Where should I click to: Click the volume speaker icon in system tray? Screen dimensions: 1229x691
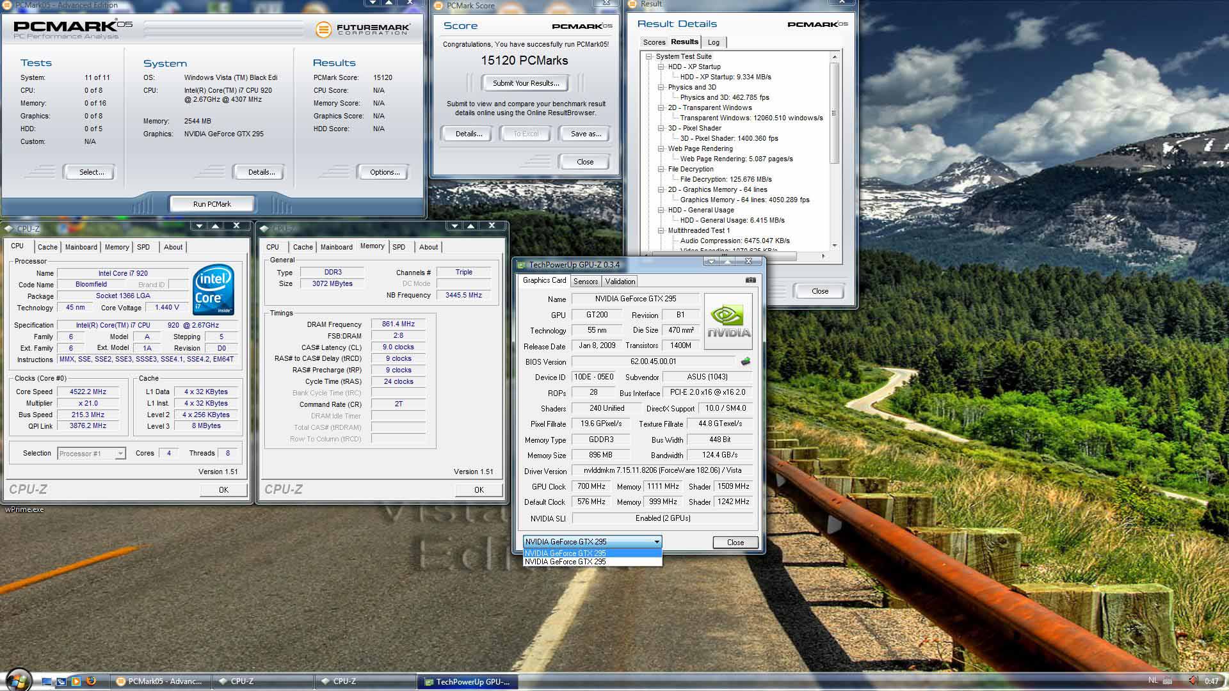coord(1193,681)
